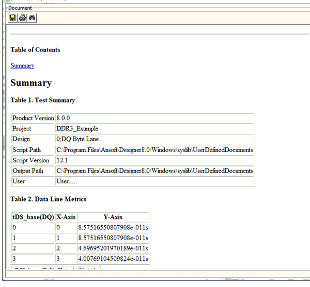Screen dimensions: 310x287
Task: Click the 4.00769104509824e-011s Y-Axis value
Action: (113, 259)
